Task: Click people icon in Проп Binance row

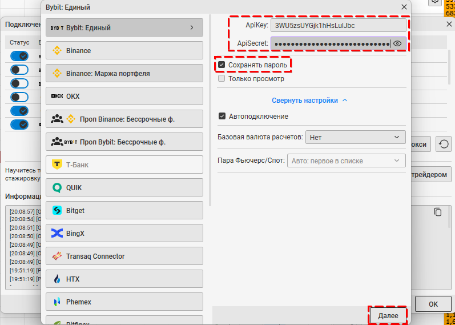Action: pos(57,119)
